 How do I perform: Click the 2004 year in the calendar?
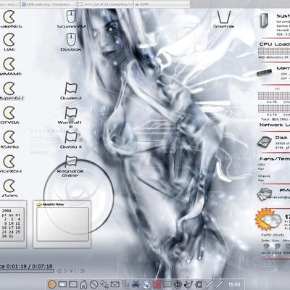pos(7,210)
